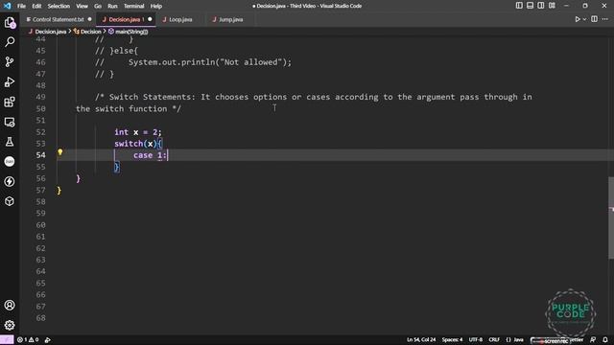
Task: Open the Accounts menu icon
Action: point(10,305)
